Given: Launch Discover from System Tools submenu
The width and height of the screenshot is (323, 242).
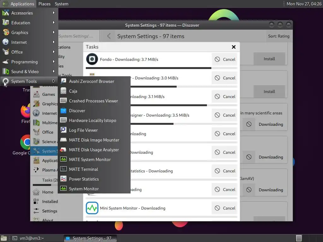Looking at the screenshot, I should point(94,111).
